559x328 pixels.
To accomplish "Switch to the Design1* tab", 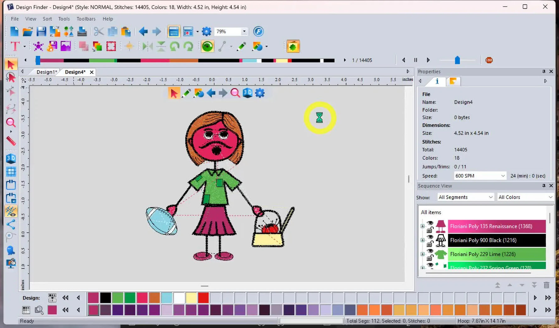I will [46, 72].
